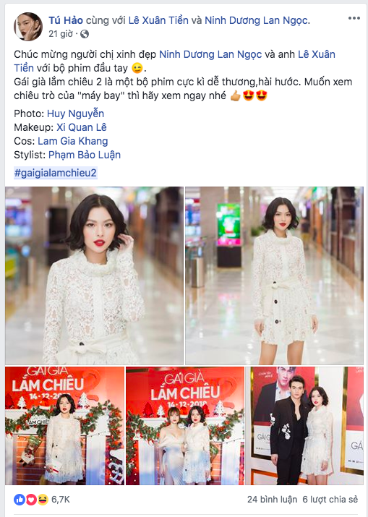Screen dimensions: 368x517
Task: Open stylist Phạm Bảo Luận's profile
Action: 85,155
